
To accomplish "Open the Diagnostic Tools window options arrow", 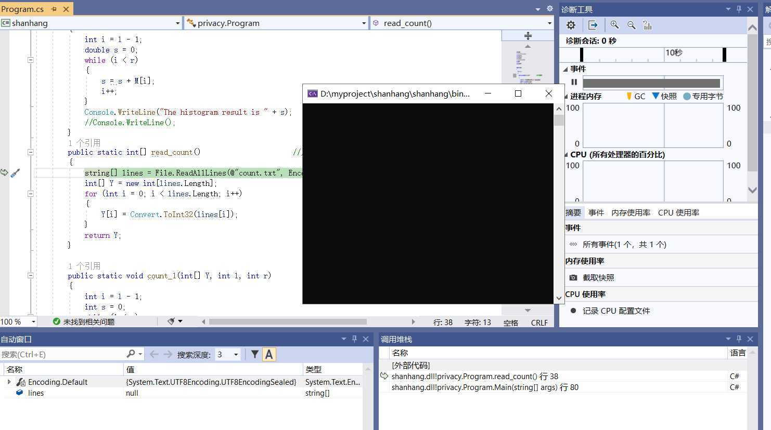I will (728, 9).
